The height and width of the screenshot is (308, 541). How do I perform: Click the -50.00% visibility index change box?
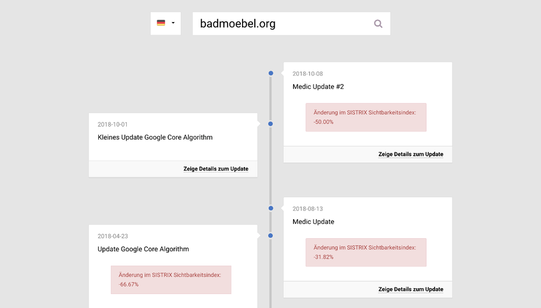coord(366,117)
